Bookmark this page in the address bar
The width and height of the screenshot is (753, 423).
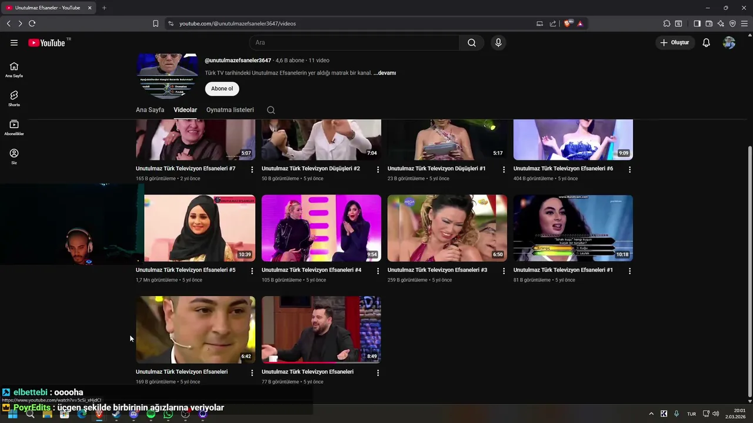[155, 23]
